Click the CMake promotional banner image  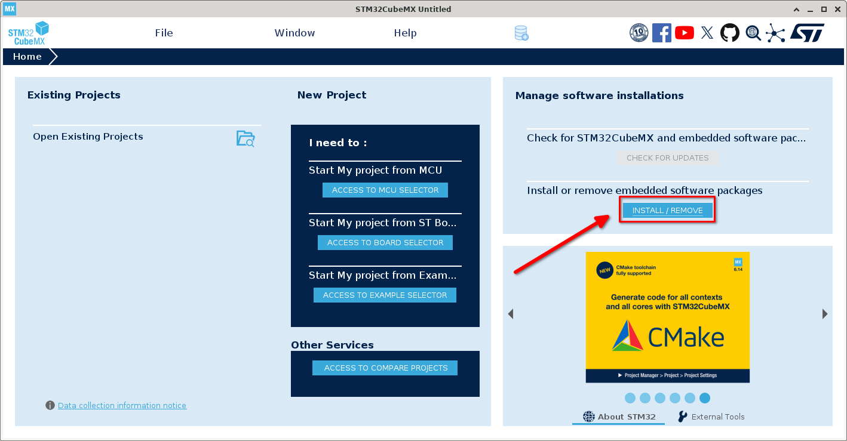coord(667,317)
